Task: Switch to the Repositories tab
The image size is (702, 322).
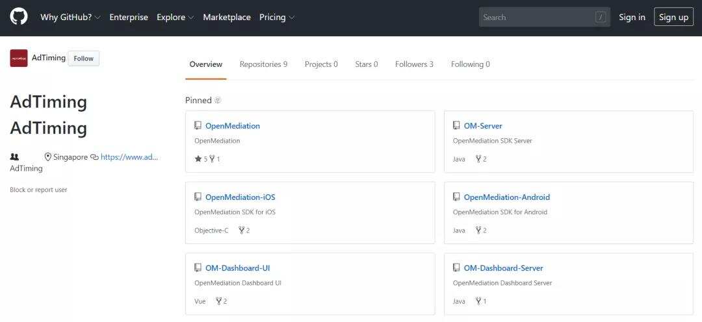Action: (263, 64)
